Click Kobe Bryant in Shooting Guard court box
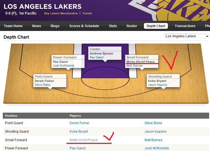The width and height of the screenshot is (210, 151). tap(157, 81)
